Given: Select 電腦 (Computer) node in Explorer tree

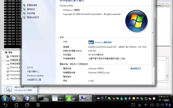Looking at the screenshot, I should [10, 52].
